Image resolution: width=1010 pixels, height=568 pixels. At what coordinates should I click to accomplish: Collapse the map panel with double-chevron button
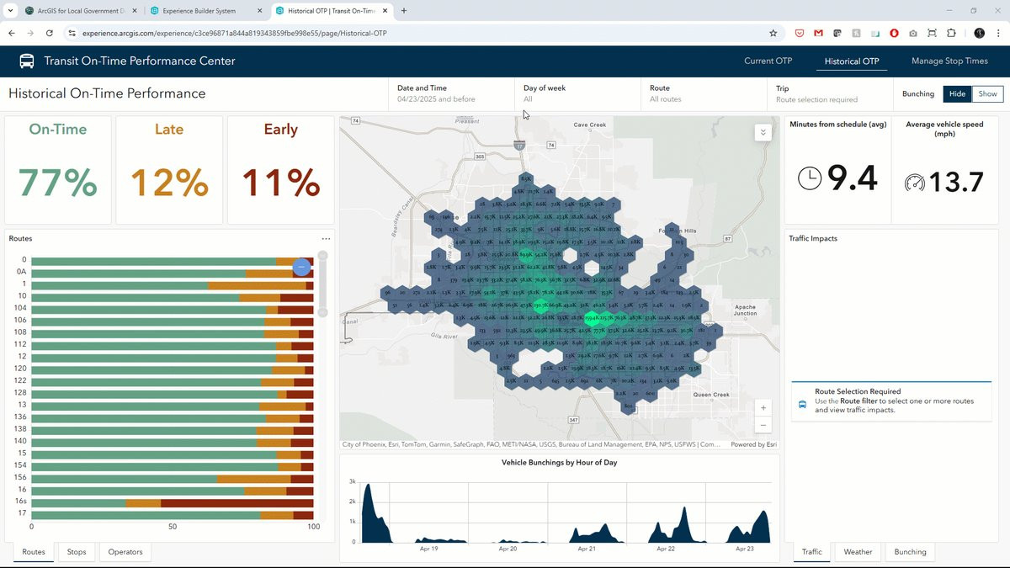[763, 132]
